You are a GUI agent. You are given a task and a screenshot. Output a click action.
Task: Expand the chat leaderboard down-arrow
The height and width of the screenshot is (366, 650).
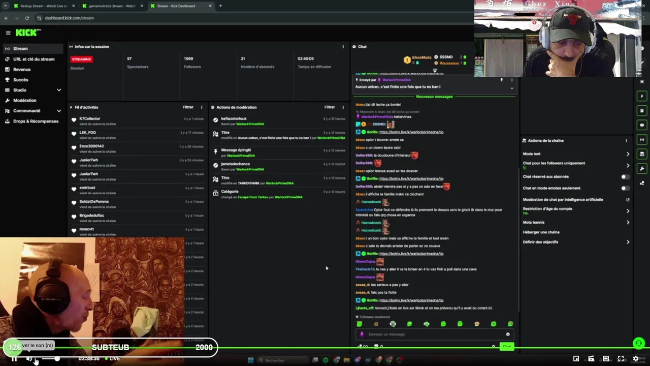tap(435, 71)
